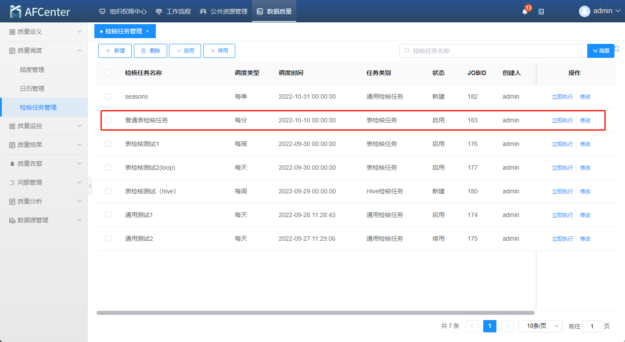The height and width of the screenshot is (342, 625).
Task: Toggle the select-all checkbox in table header
Action: (x=108, y=73)
